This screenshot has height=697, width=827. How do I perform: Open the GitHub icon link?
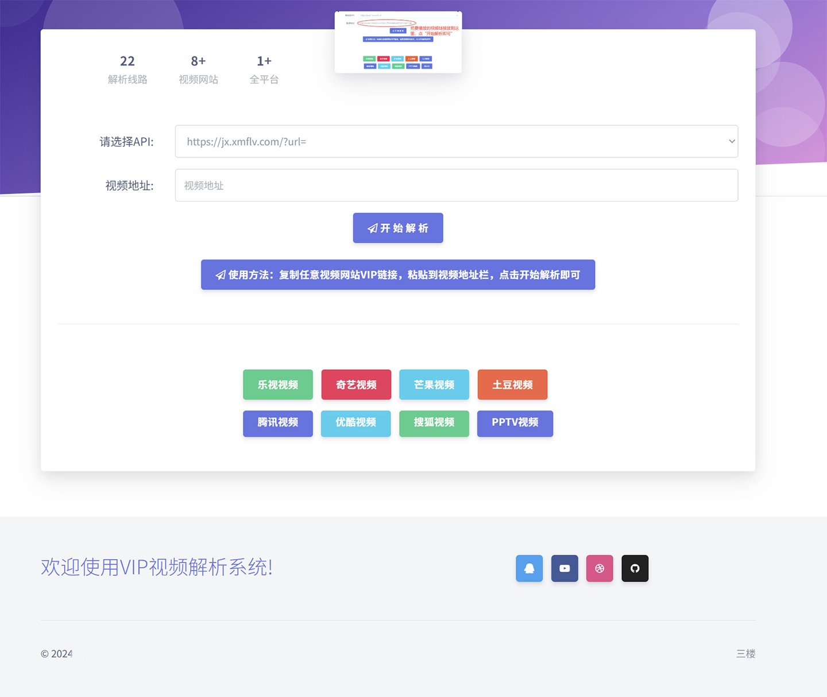(635, 568)
